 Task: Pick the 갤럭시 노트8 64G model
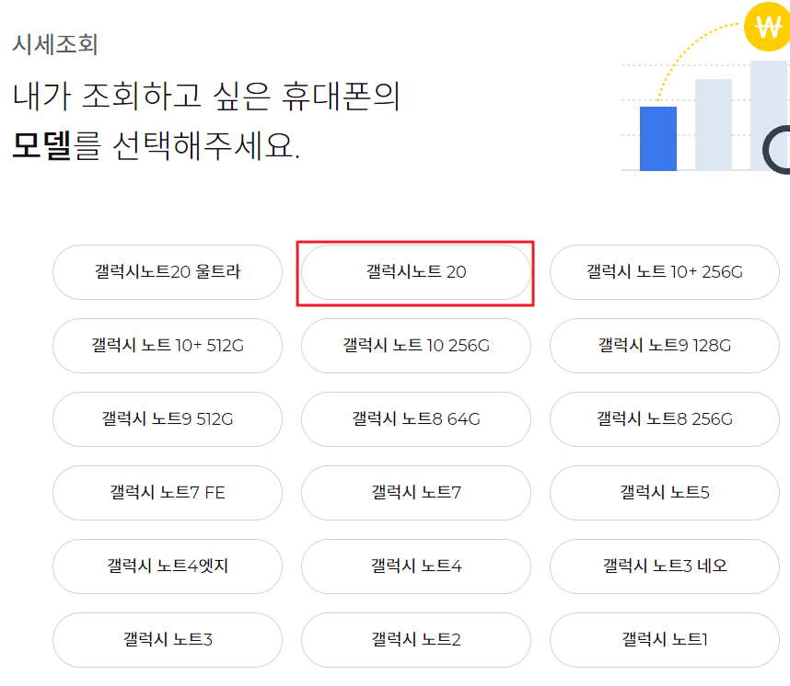coord(415,419)
